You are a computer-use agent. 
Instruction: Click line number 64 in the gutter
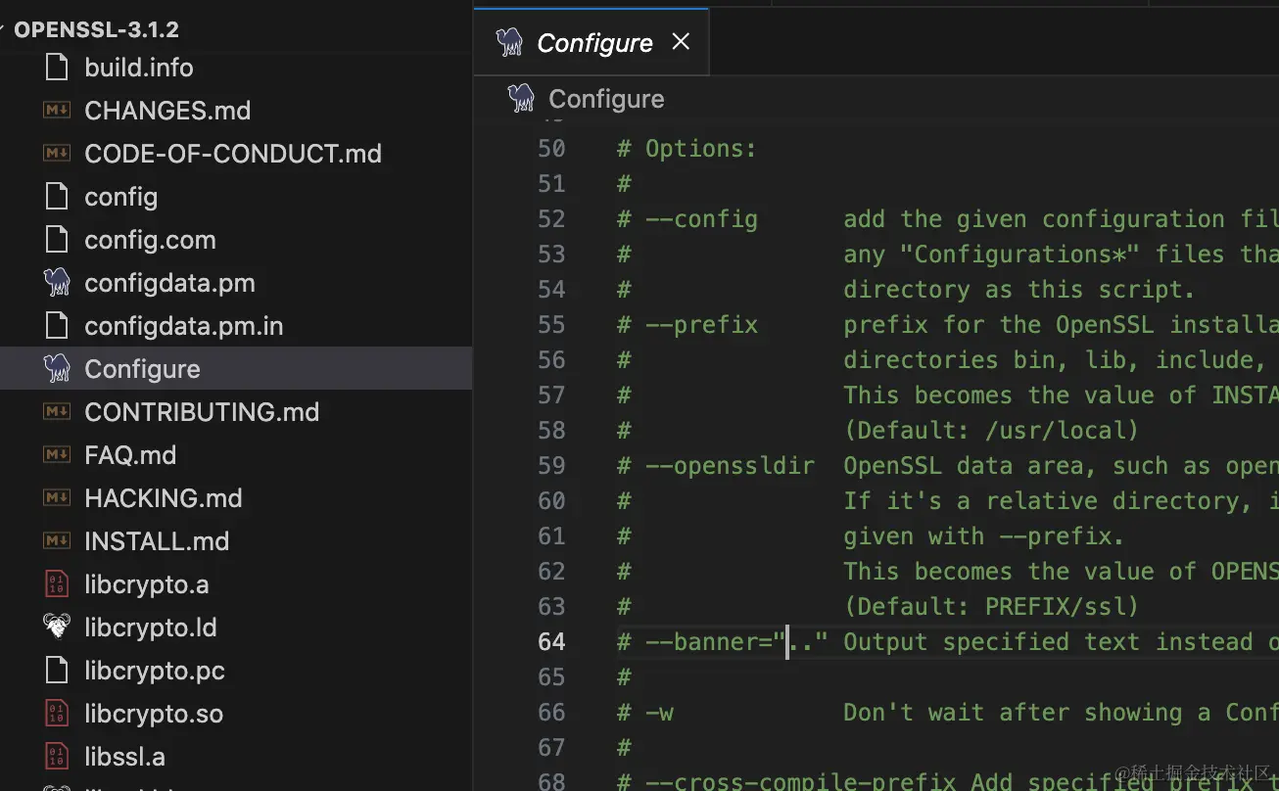551,642
